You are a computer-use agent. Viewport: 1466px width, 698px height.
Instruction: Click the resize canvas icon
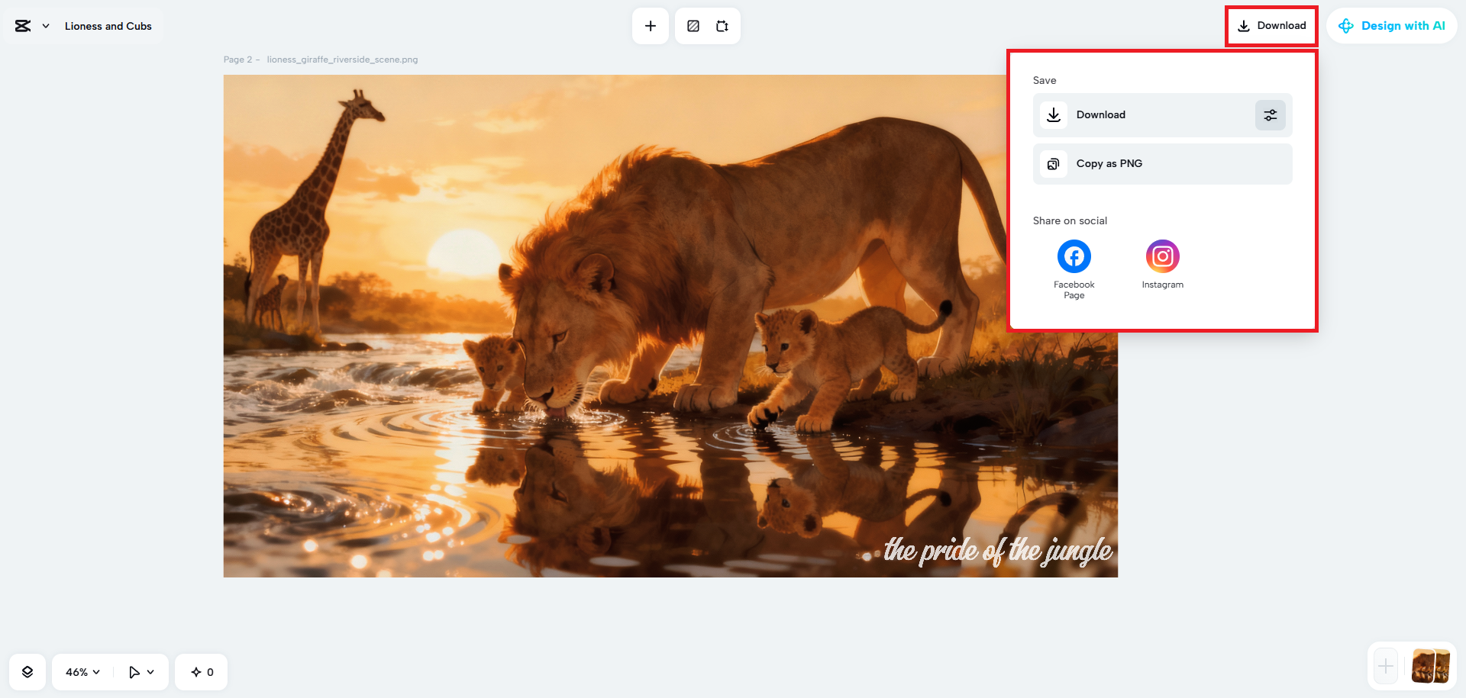coord(722,25)
